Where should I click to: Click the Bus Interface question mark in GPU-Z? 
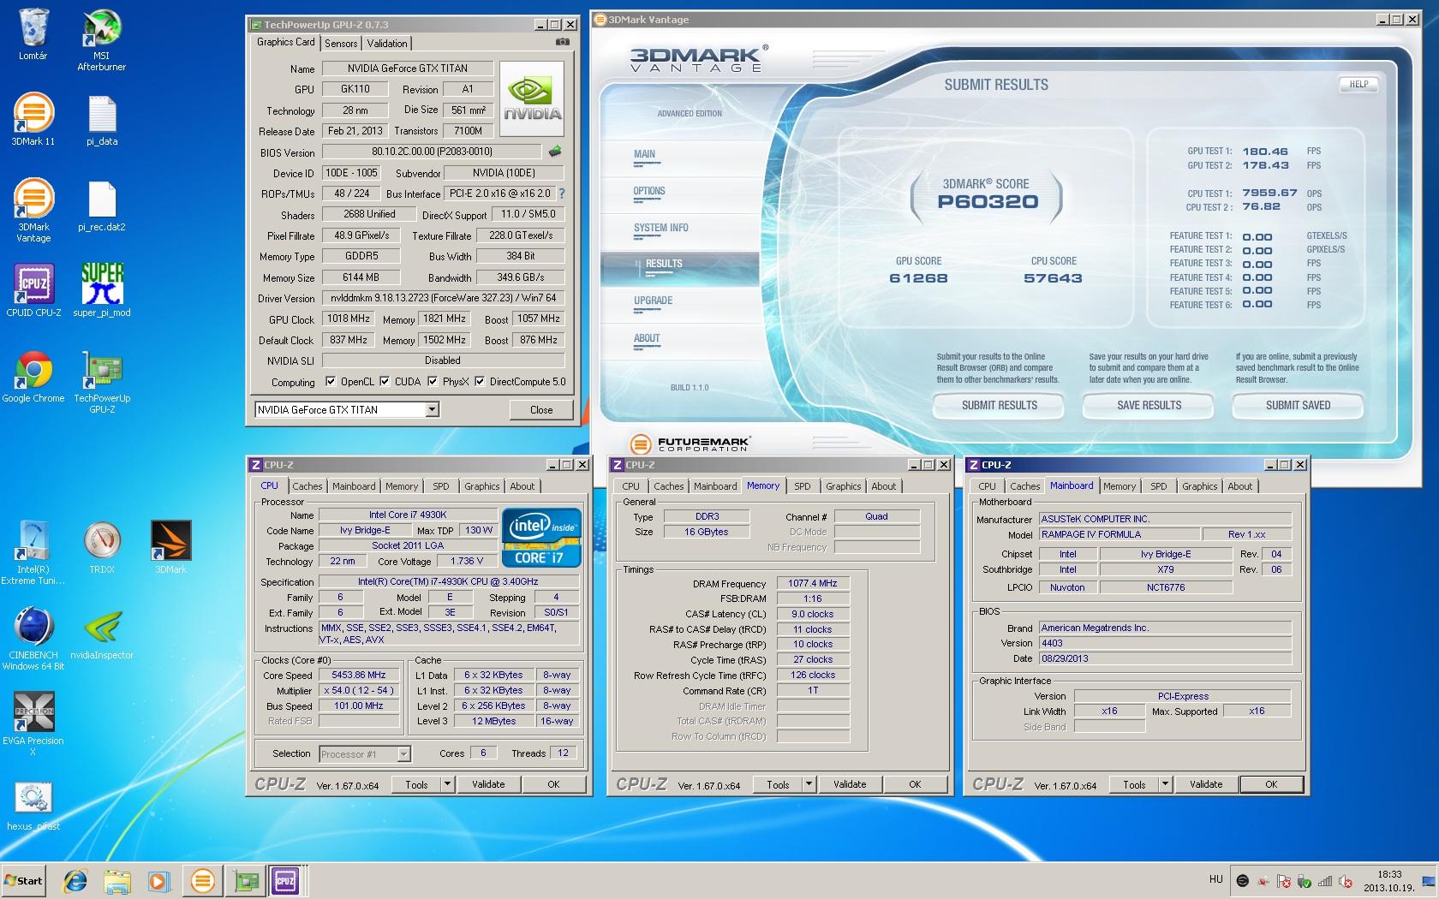pos(562,193)
